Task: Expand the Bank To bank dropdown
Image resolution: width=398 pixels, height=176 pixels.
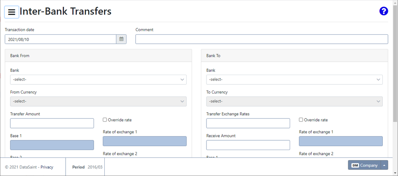Action: coord(294,80)
